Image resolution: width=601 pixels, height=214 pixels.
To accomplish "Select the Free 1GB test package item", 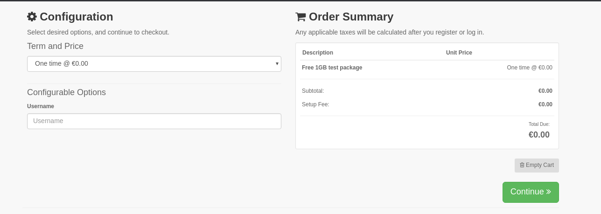I will click(x=332, y=68).
